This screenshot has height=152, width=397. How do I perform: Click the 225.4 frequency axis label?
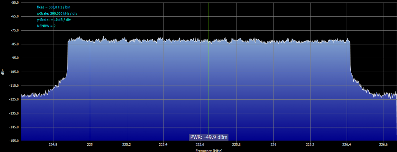[x=163, y=145]
